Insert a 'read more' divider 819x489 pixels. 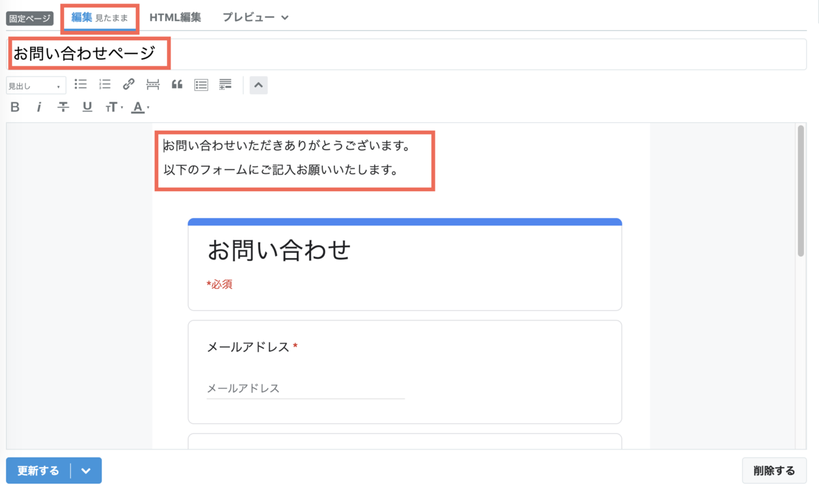point(152,84)
